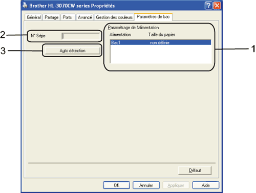Open the Général tab

coord(34,17)
